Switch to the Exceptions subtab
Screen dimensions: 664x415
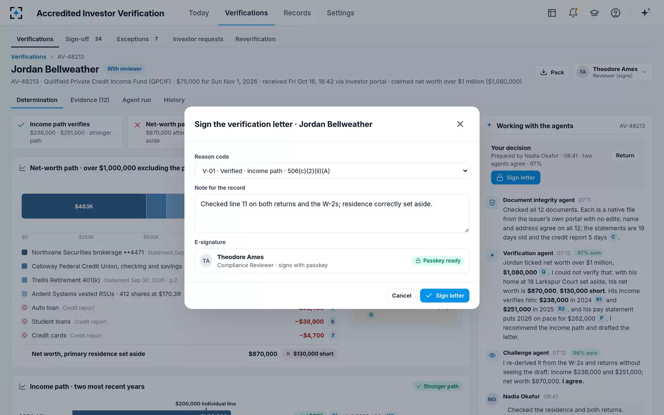pyautogui.click(x=137, y=39)
